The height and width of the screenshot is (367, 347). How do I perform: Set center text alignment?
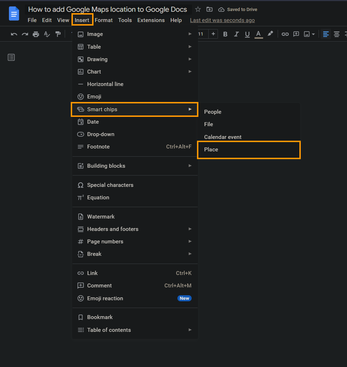[x=337, y=34]
